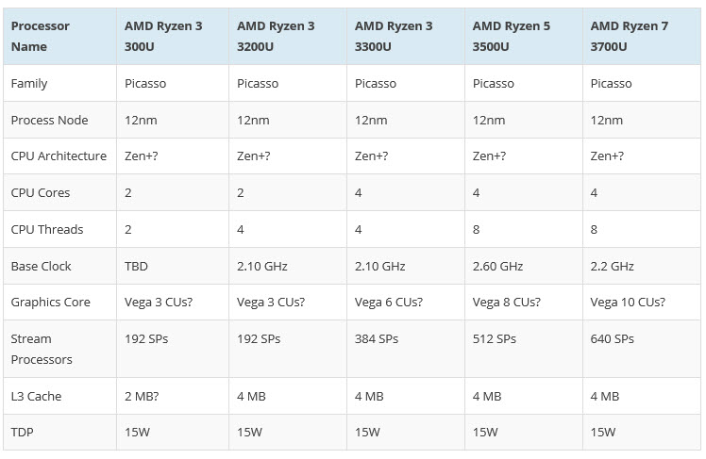Select the L3 Cache row label
This screenshot has width=706, height=459.
[36, 396]
